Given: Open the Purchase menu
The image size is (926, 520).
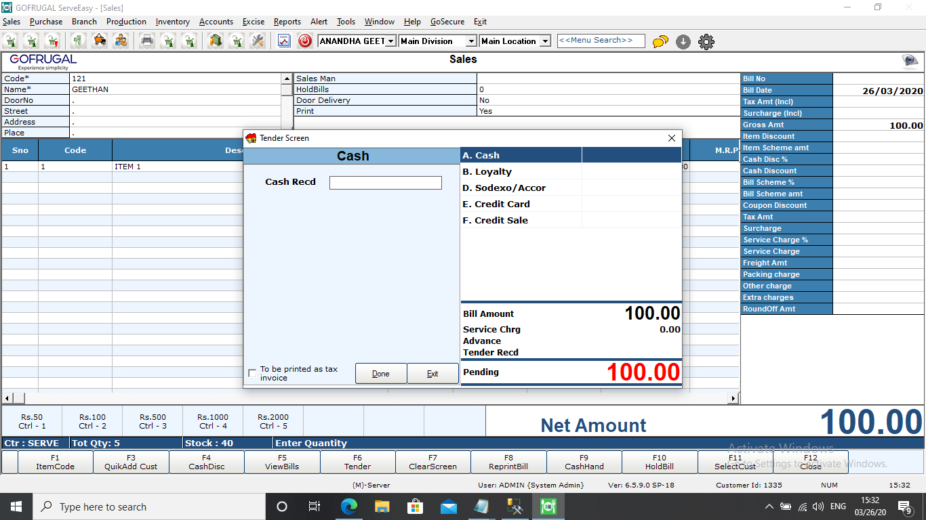Looking at the screenshot, I should pos(46,22).
